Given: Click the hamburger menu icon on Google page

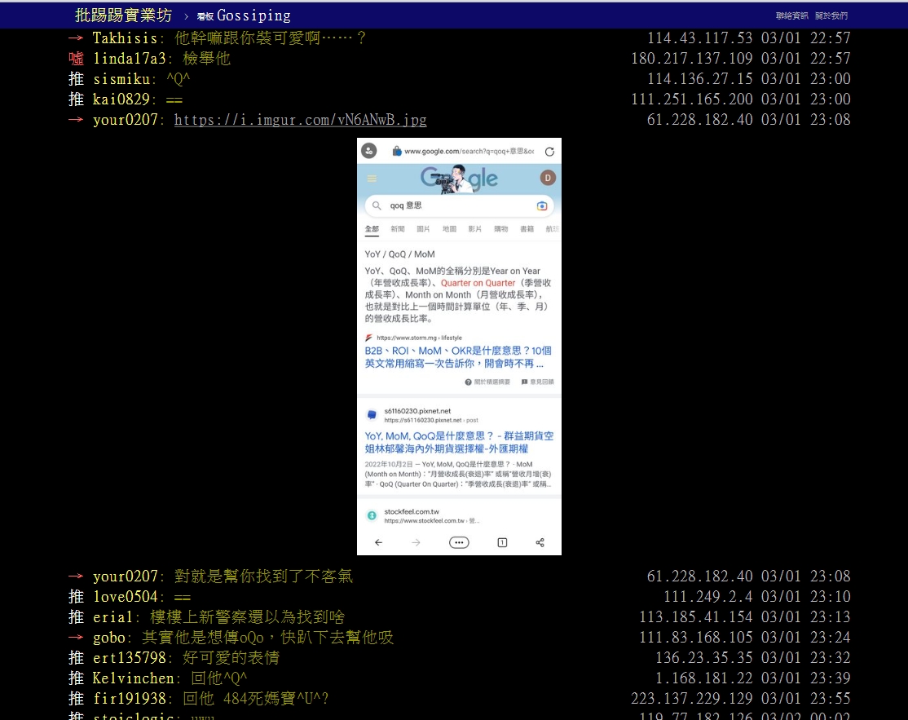Looking at the screenshot, I should pyautogui.click(x=372, y=179).
